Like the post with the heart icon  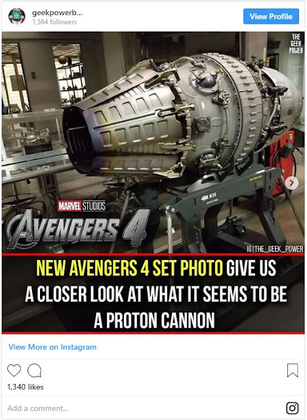14,370
